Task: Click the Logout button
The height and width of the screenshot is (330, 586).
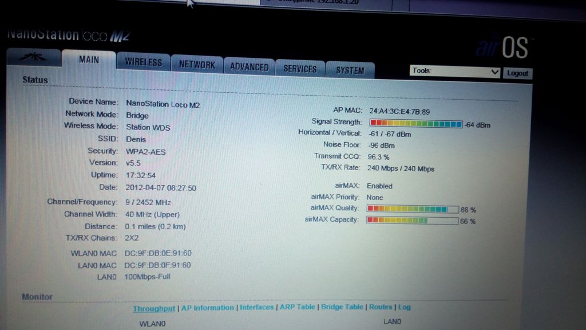Action: pyautogui.click(x=517, y=73)
